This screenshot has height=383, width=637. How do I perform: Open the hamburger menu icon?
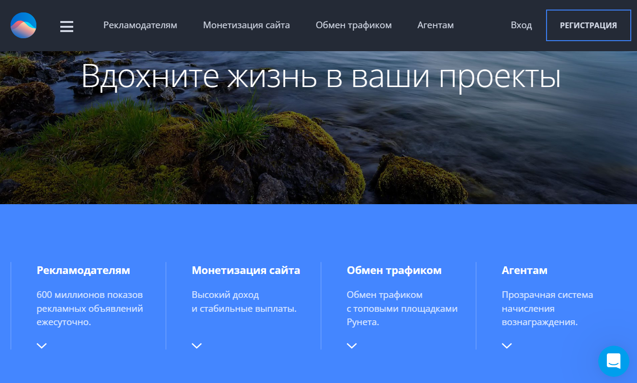click(x=67, y=26)
